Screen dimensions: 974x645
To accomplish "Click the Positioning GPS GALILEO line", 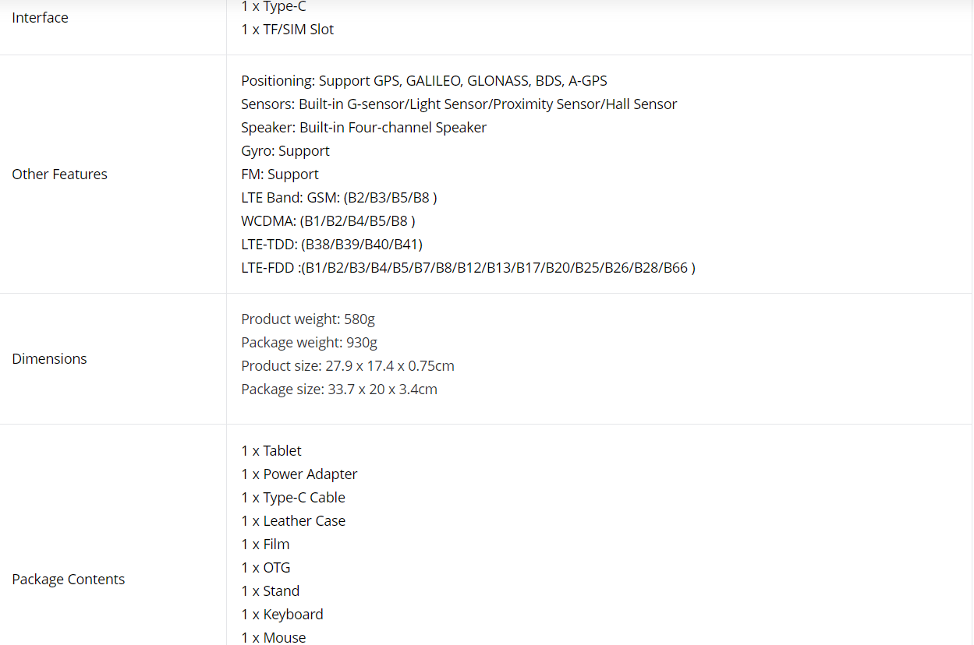I will (x=424, y=81).
